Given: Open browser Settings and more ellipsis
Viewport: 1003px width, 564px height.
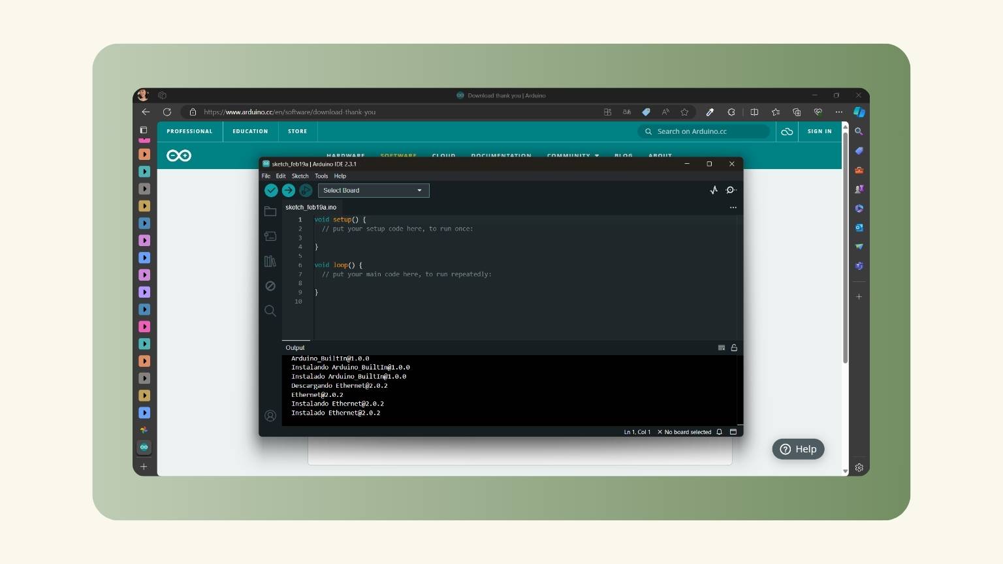Looking at the screenshot, I should (x=839, y=112).
